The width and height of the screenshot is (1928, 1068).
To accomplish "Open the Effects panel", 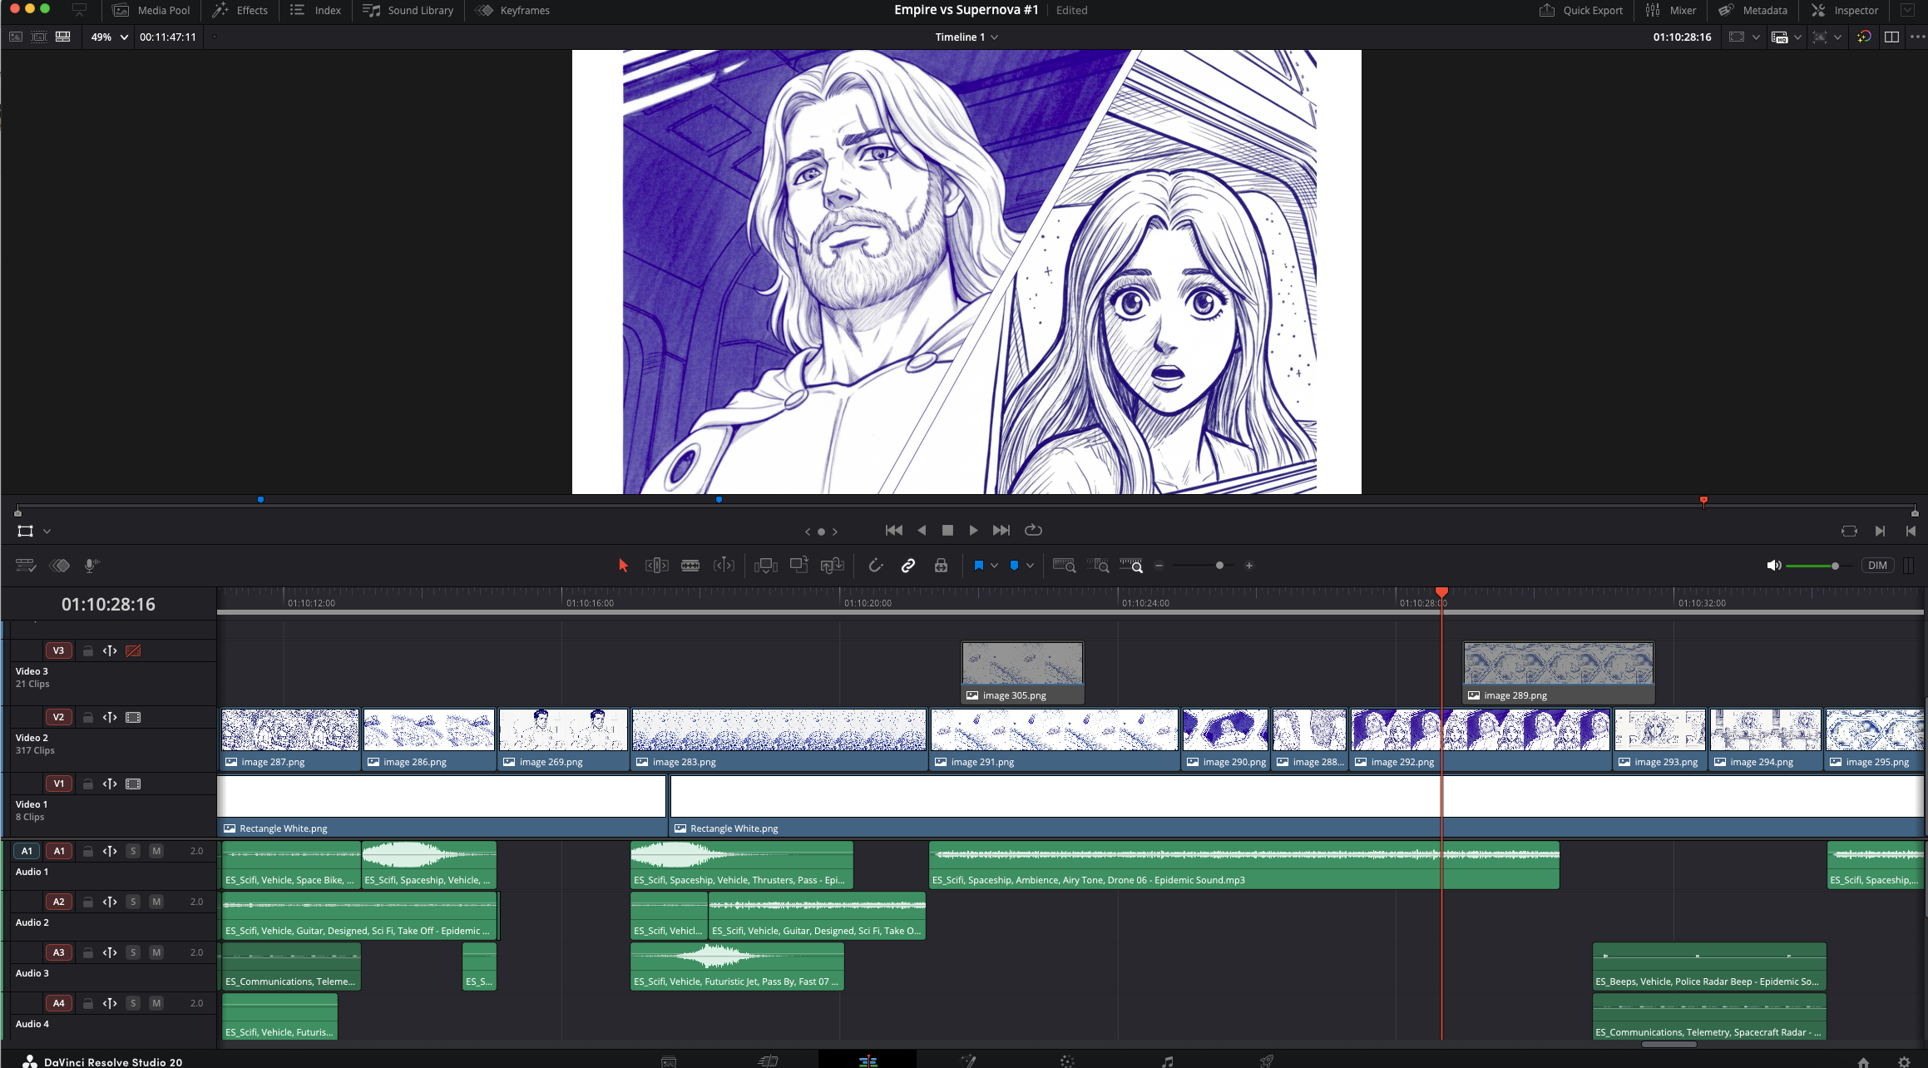I will [240, 10].
